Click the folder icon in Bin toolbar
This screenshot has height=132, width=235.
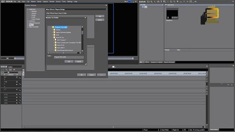[148, 1]
